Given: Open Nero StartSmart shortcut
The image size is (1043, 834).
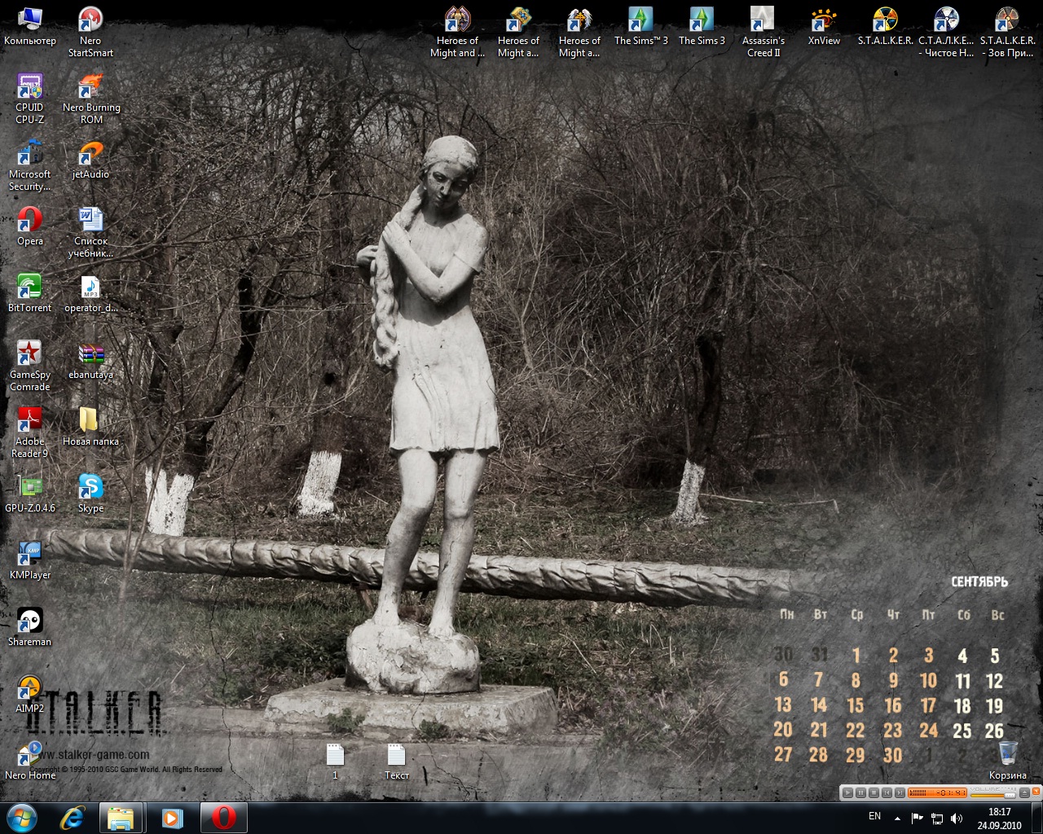Looking at the screenshot, I should click(90, 33).
